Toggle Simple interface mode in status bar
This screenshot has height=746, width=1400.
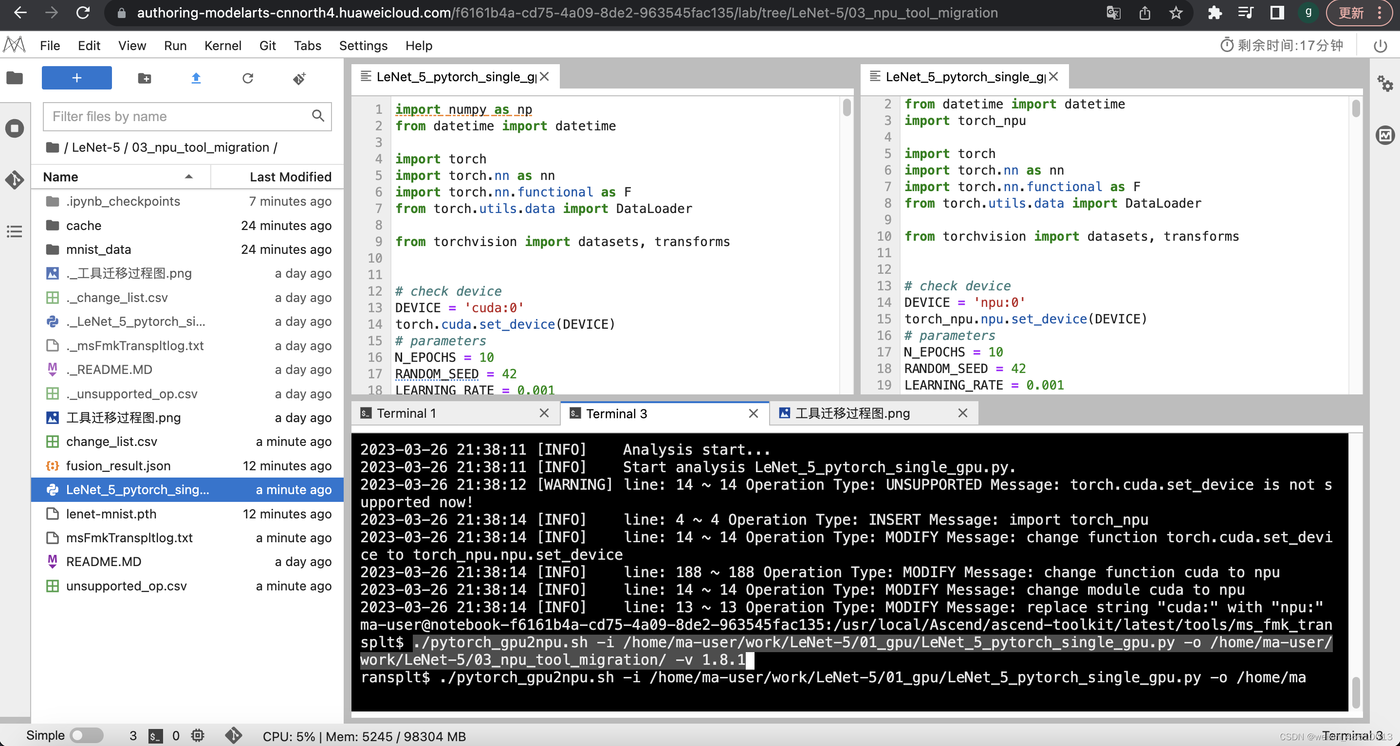[x=87, y=736]
